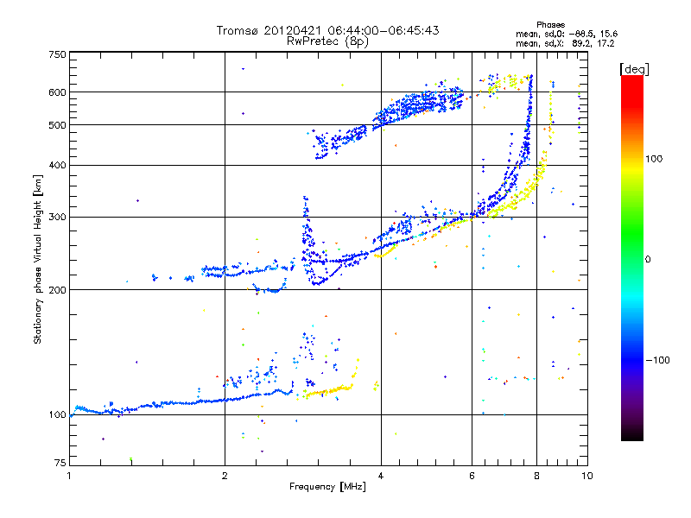
Task: Click the '600' y-axis tick label
Action: click(x=58, y=92)
